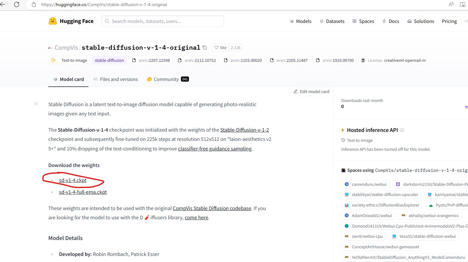Image resolution: width=468 pixels, height=262 pixels.
Task: Click the creativeml-openrail-m license tag
Action: click(x=393, y=60)
